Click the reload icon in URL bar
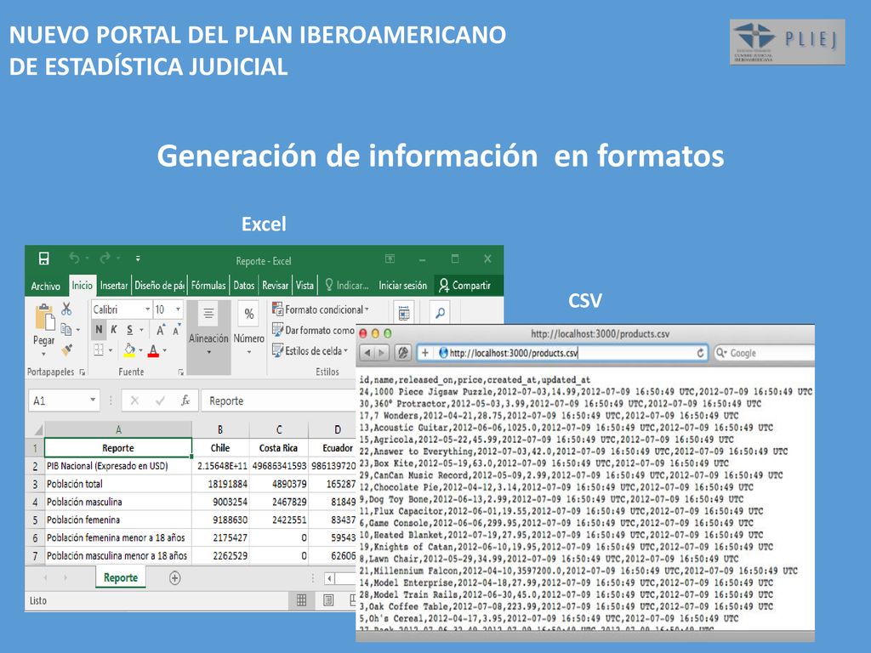Viewport: 871px width, 653px height. point(701,353)
